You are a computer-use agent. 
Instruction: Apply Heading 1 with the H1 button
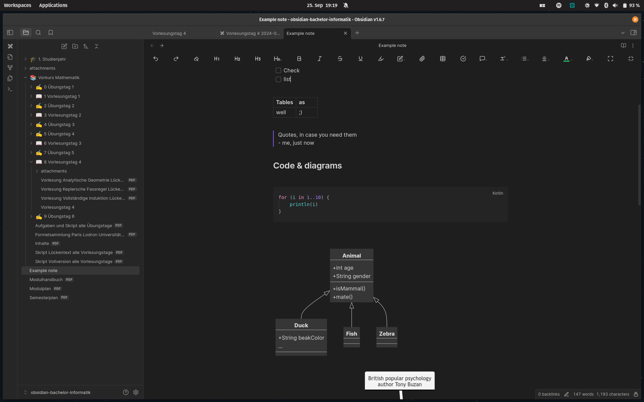click(217, 59)
